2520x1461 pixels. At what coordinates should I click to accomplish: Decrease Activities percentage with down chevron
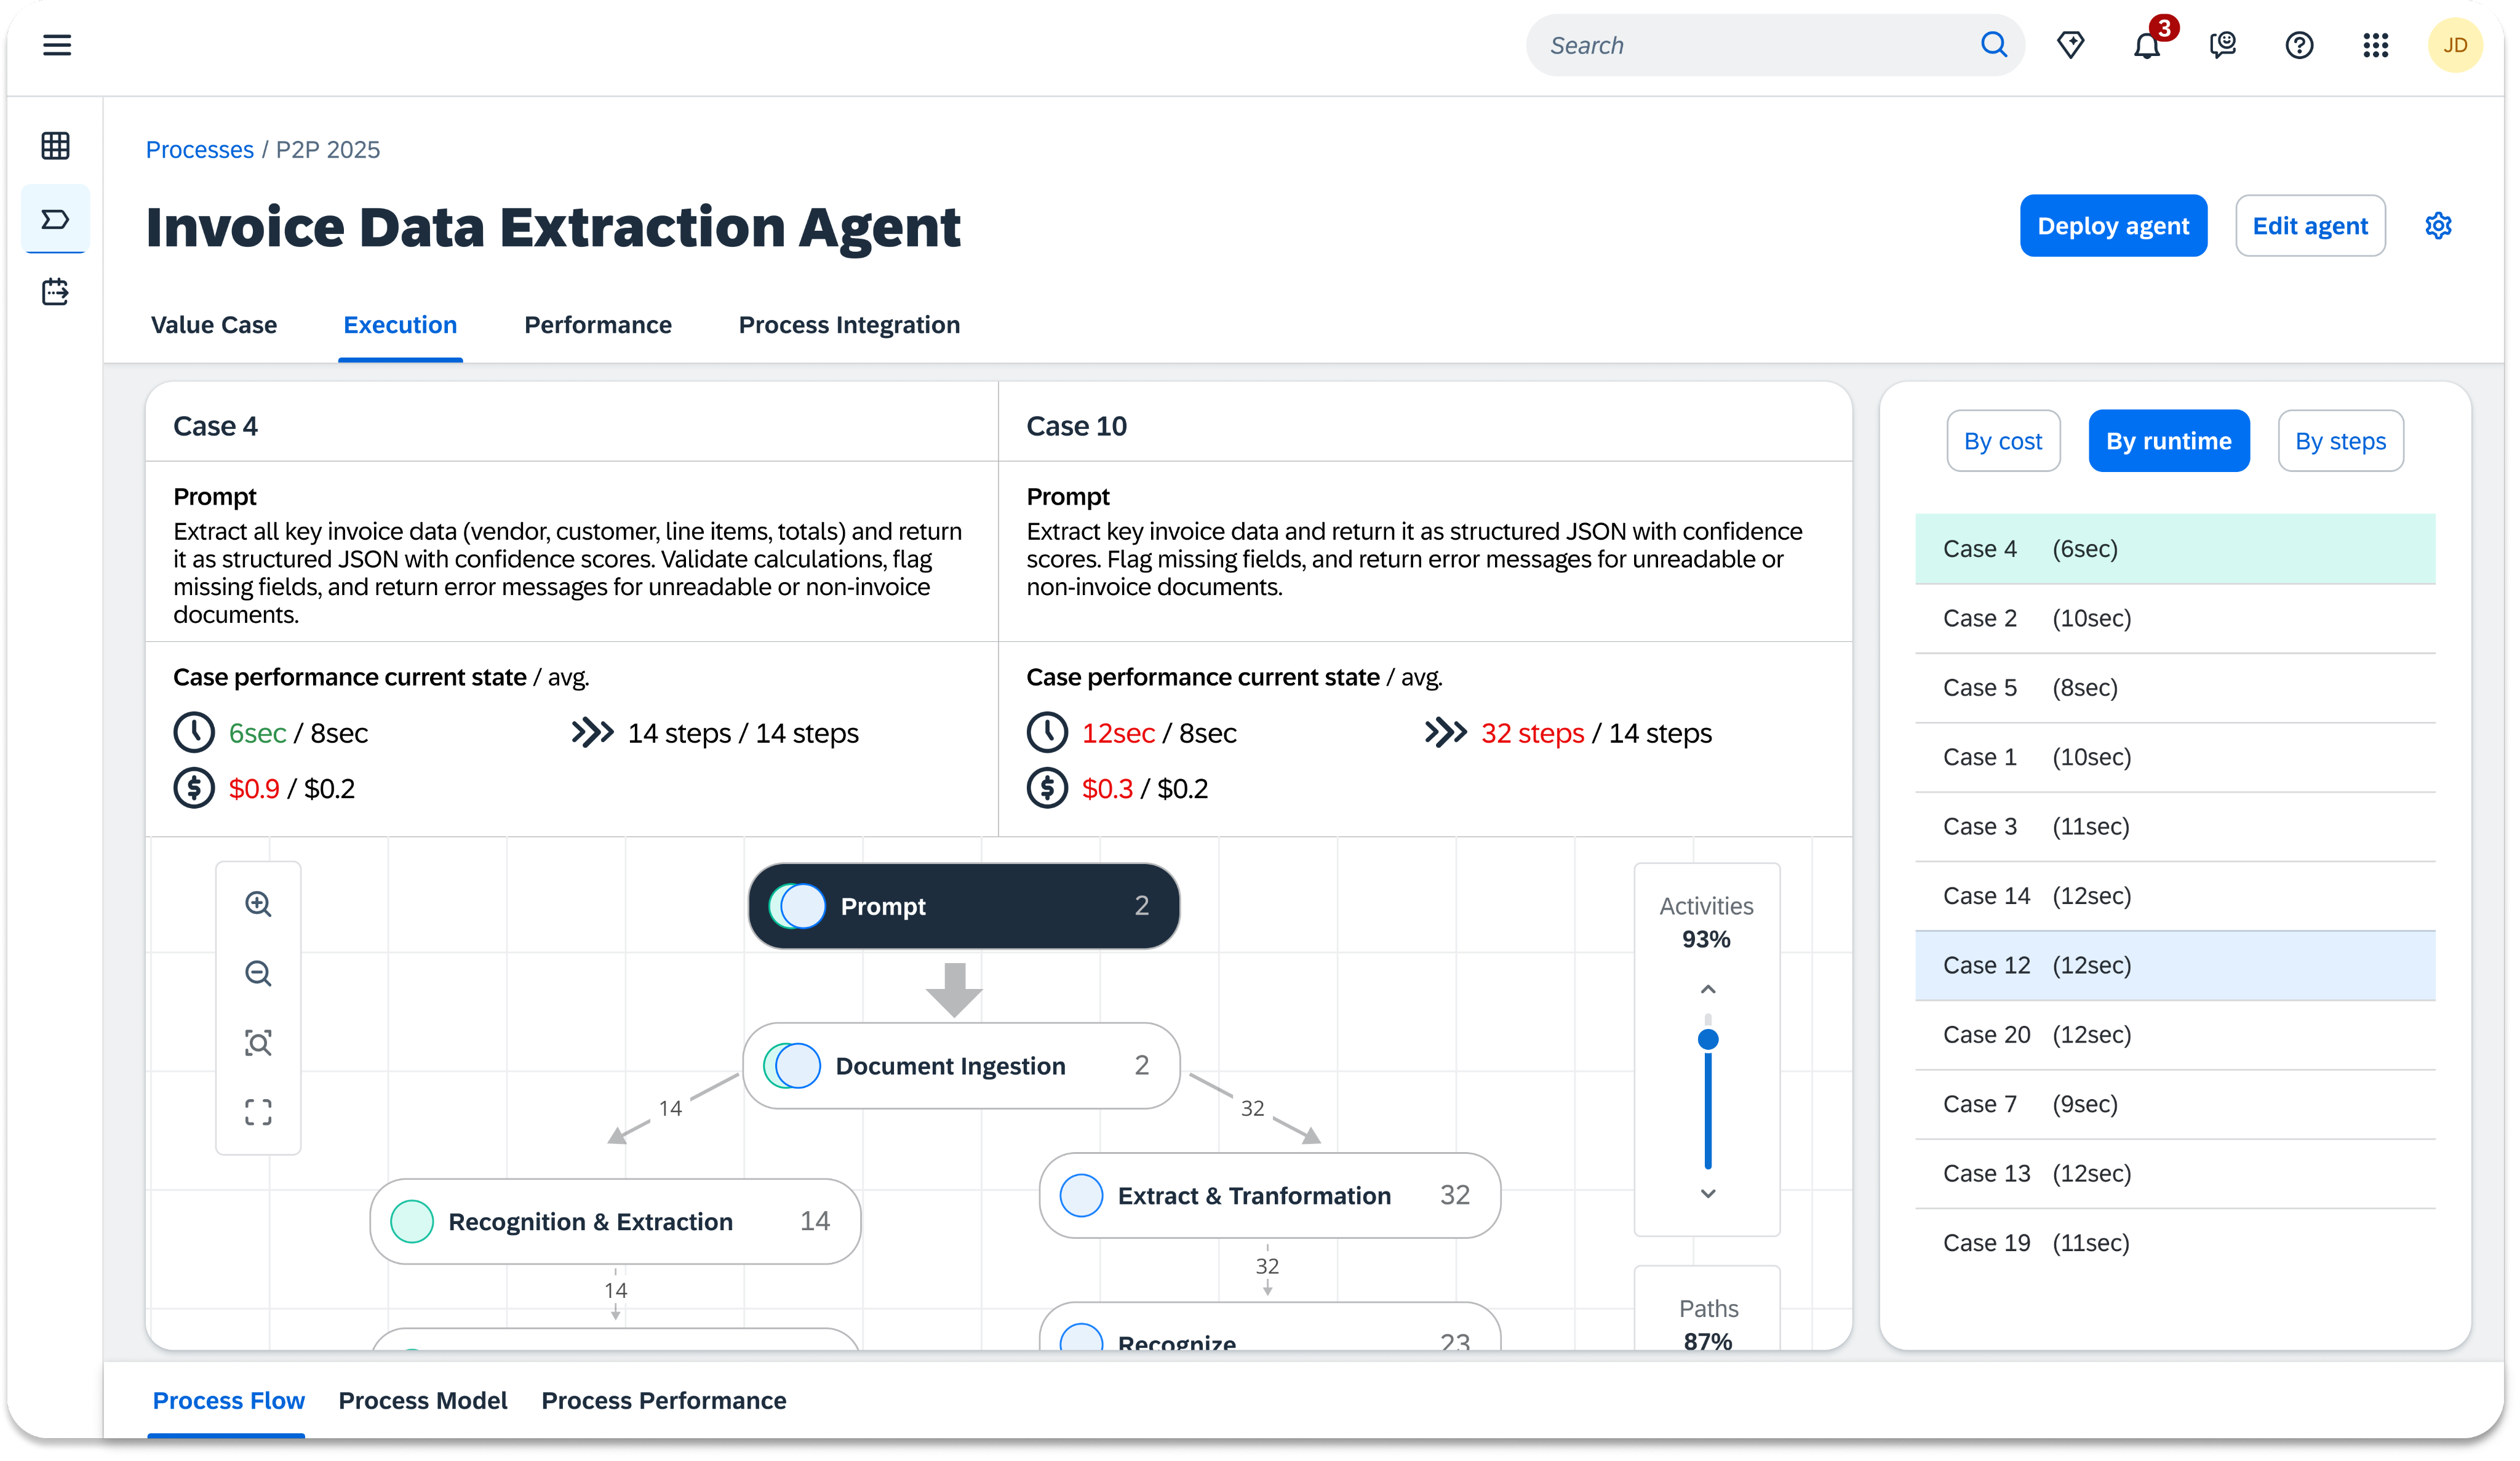pyautogui.click(x=1708, y=1193)
